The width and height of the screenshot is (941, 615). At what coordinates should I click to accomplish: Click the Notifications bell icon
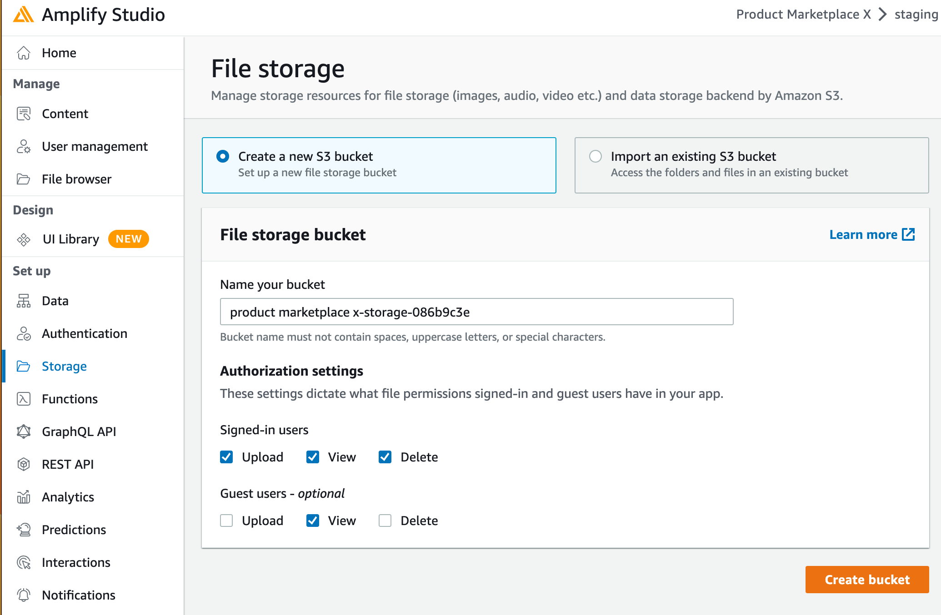click(24, 595)
